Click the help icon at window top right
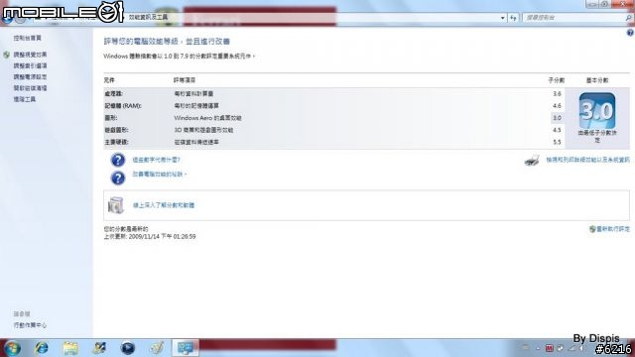635x357 pixels. pyautogui.click(x=630, y=33)
